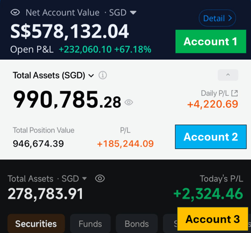Open the info icon beside Total Assets (SGD)
Screen dimensions: 251x233
103,75
